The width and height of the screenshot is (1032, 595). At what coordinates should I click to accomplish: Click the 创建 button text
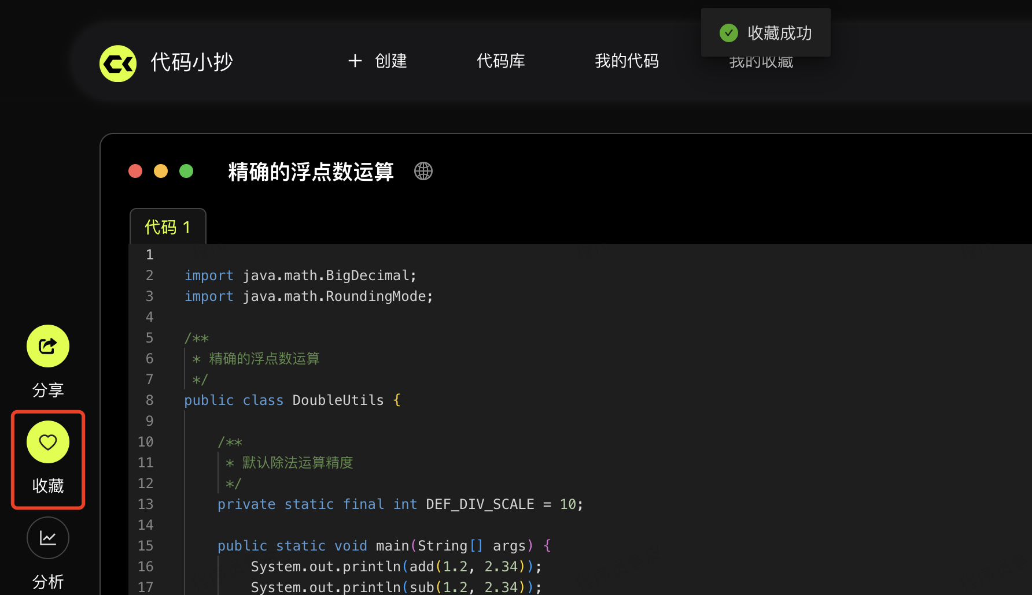(391, 61)
